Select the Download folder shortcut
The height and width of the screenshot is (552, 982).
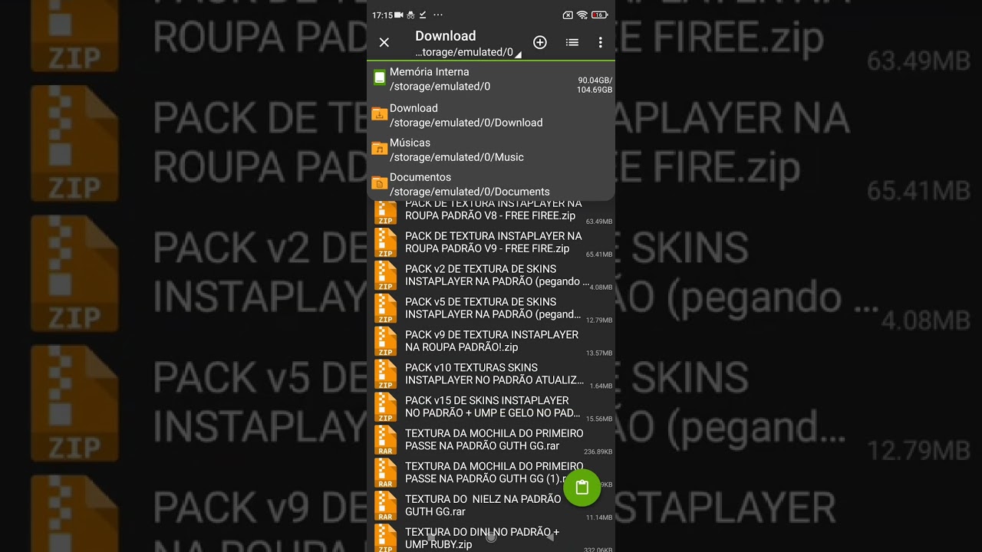pyautogui.click(x=491, y=115)
